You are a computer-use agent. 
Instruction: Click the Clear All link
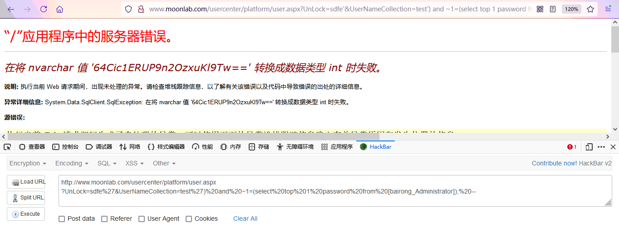[x=245, y=219]
